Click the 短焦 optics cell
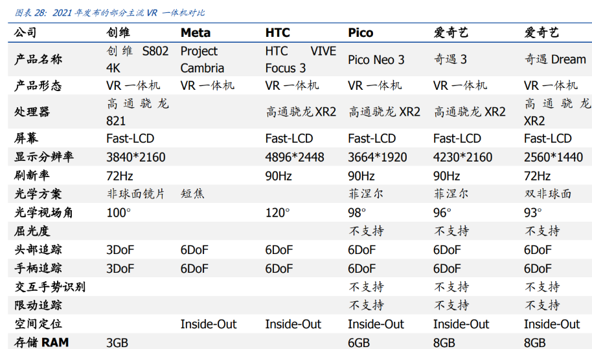This screenshot has height=349, width=592. point(192,194)
